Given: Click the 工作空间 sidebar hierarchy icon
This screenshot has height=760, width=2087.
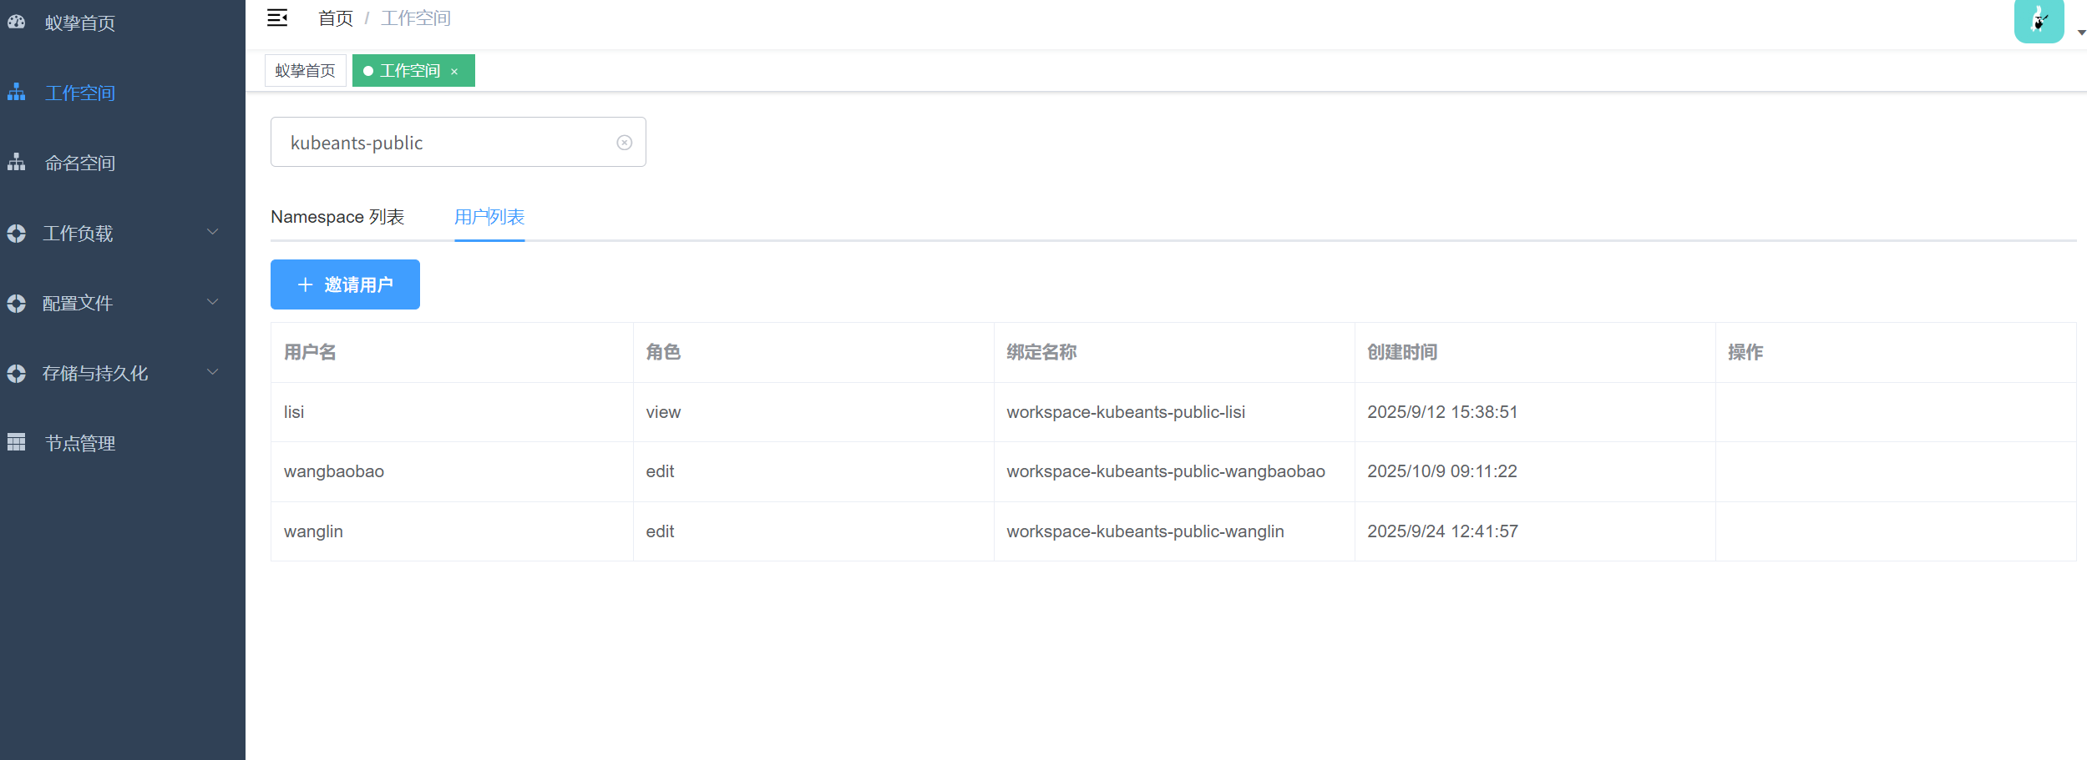Looking at the screenshot, I should coord(17,93).
